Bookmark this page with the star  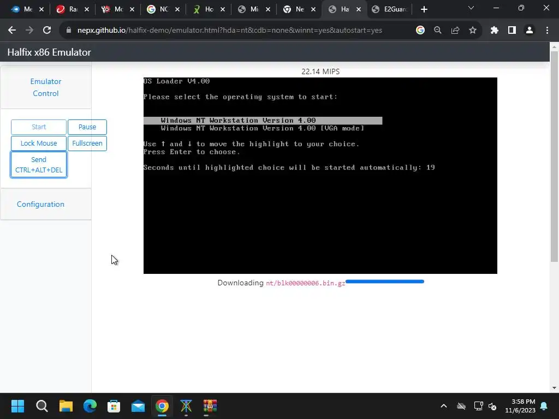pos(473,31)
